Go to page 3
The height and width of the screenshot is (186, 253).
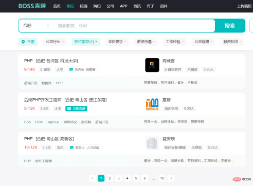click(x=118, y=178)
